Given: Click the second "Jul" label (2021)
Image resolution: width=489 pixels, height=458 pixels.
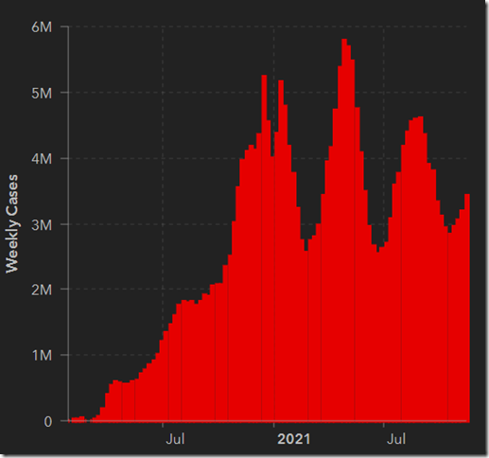Looking at the screenshot, I should tap(396, 439).
